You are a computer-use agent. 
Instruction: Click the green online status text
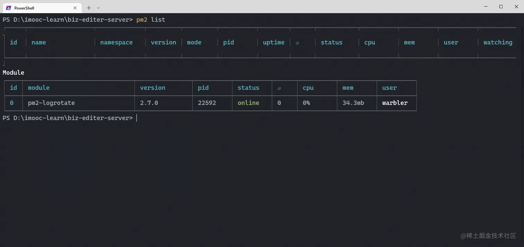[x=248, y=103]
